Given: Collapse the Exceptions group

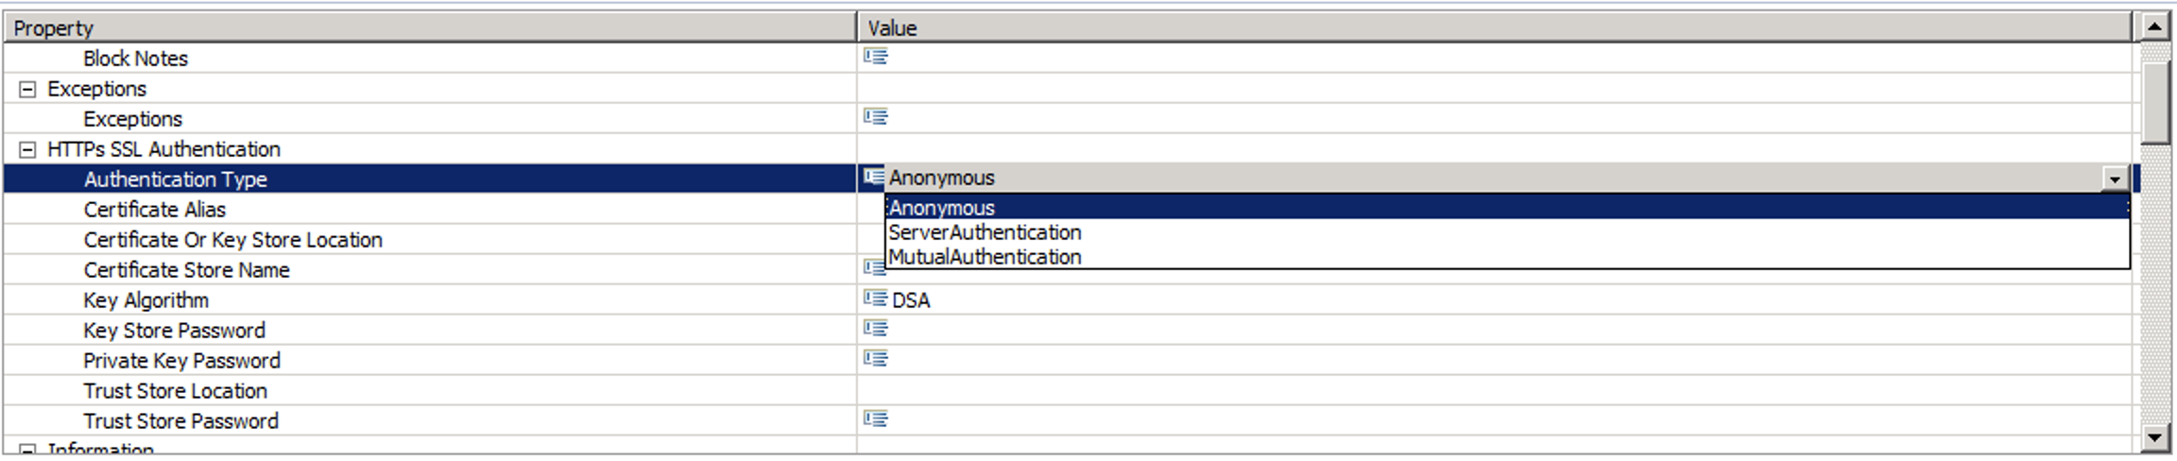Looking at the screenshot, I should pyautogui.click(x=28, y=90).
